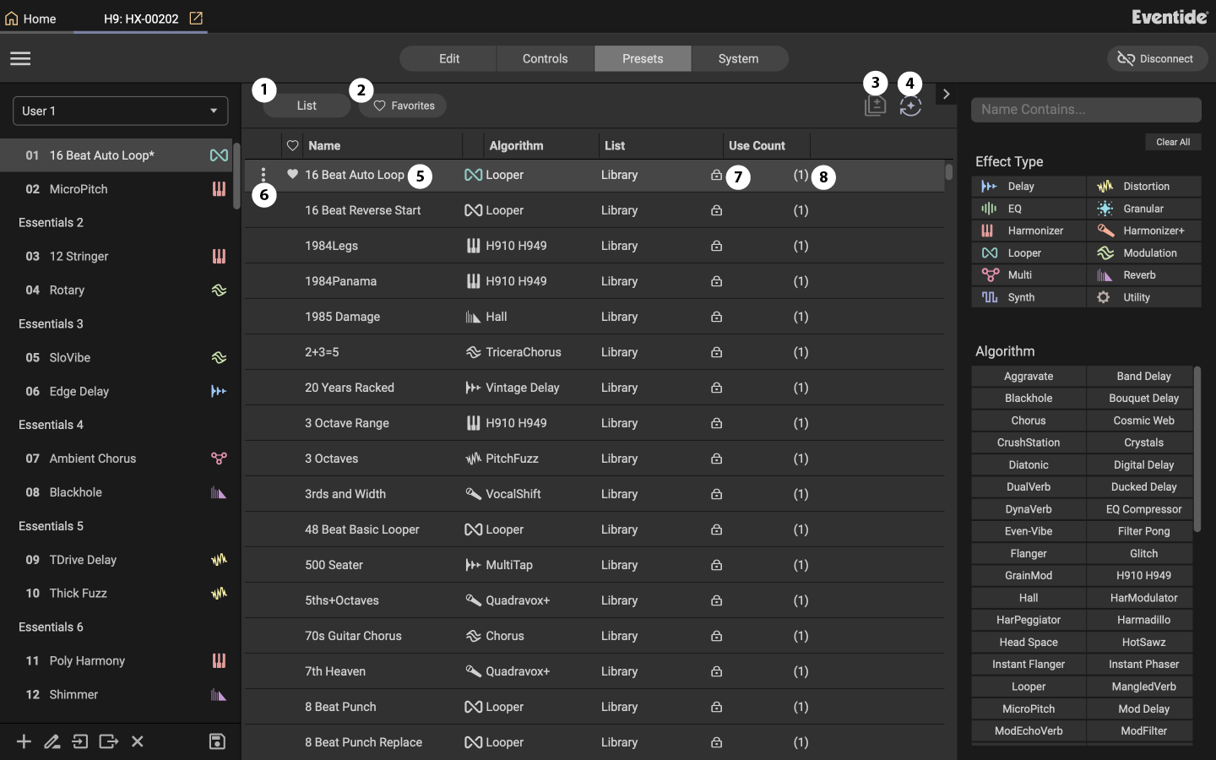
Task: Click the Home icon at top left
Action: point(11,18)
